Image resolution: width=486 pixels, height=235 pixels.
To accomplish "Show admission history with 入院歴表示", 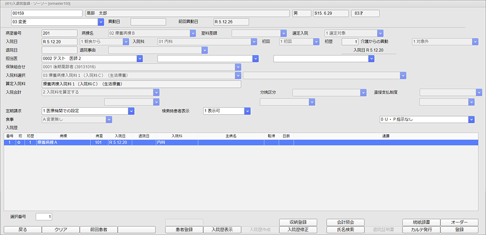I will click(222, 229).
